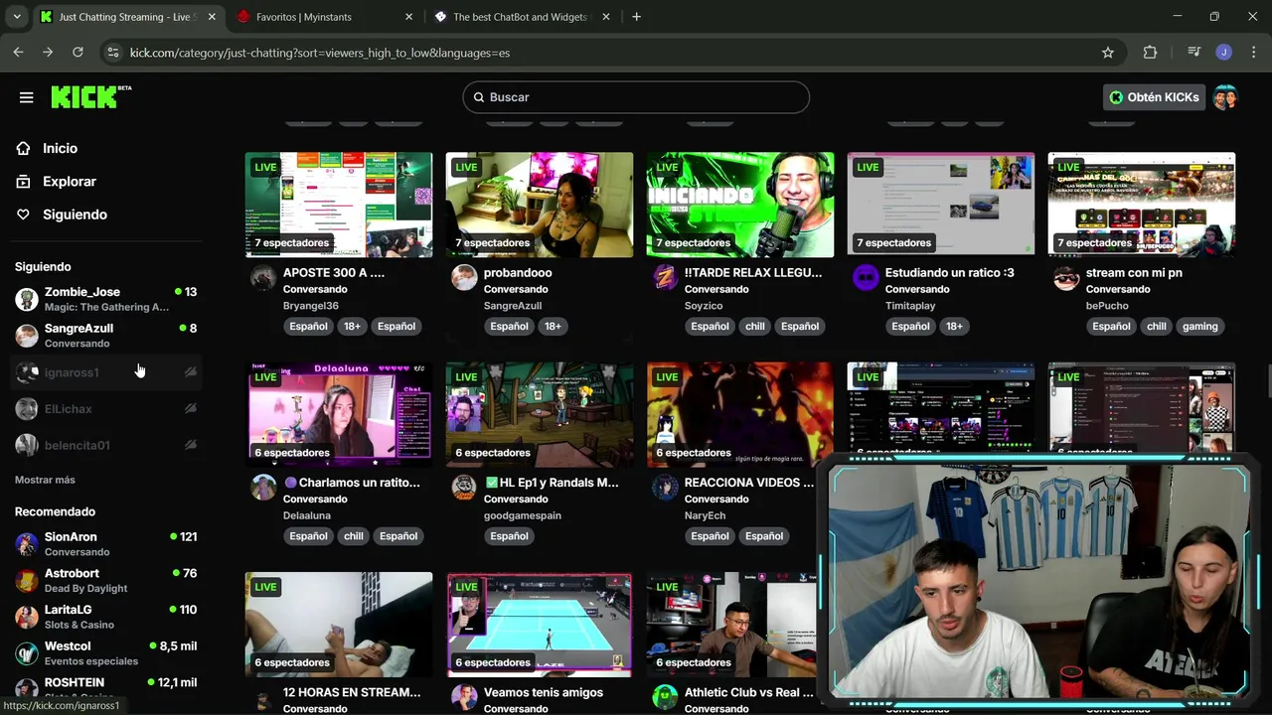Click Delaaluna streamer avatar

263,487
